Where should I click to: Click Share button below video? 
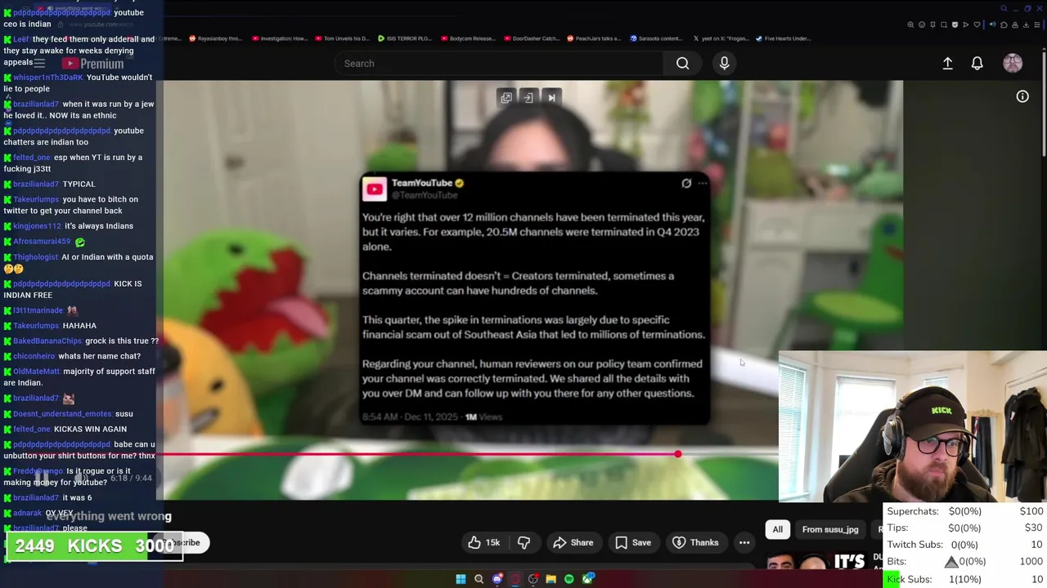point(573,542)
